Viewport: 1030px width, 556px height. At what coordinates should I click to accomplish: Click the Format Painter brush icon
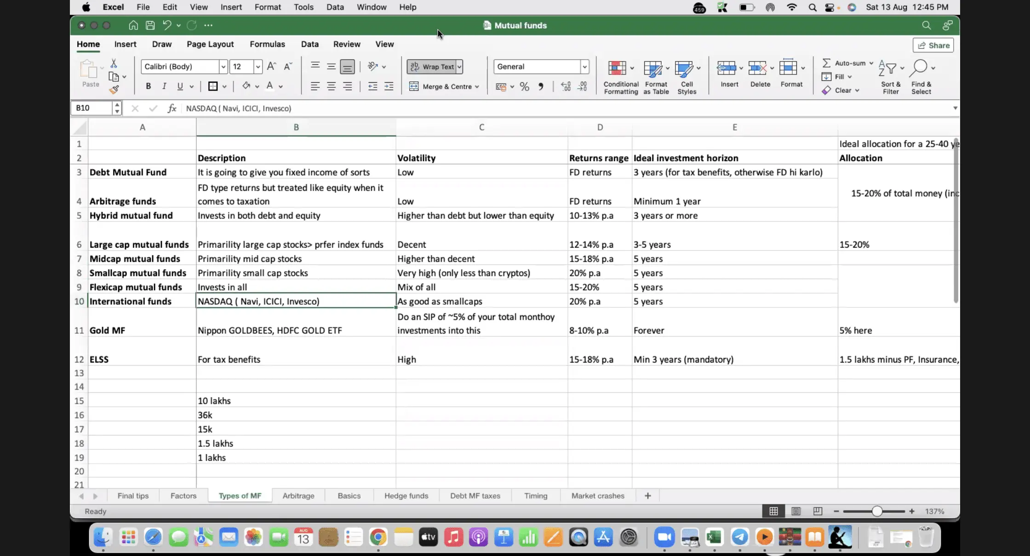pos(114,90)
